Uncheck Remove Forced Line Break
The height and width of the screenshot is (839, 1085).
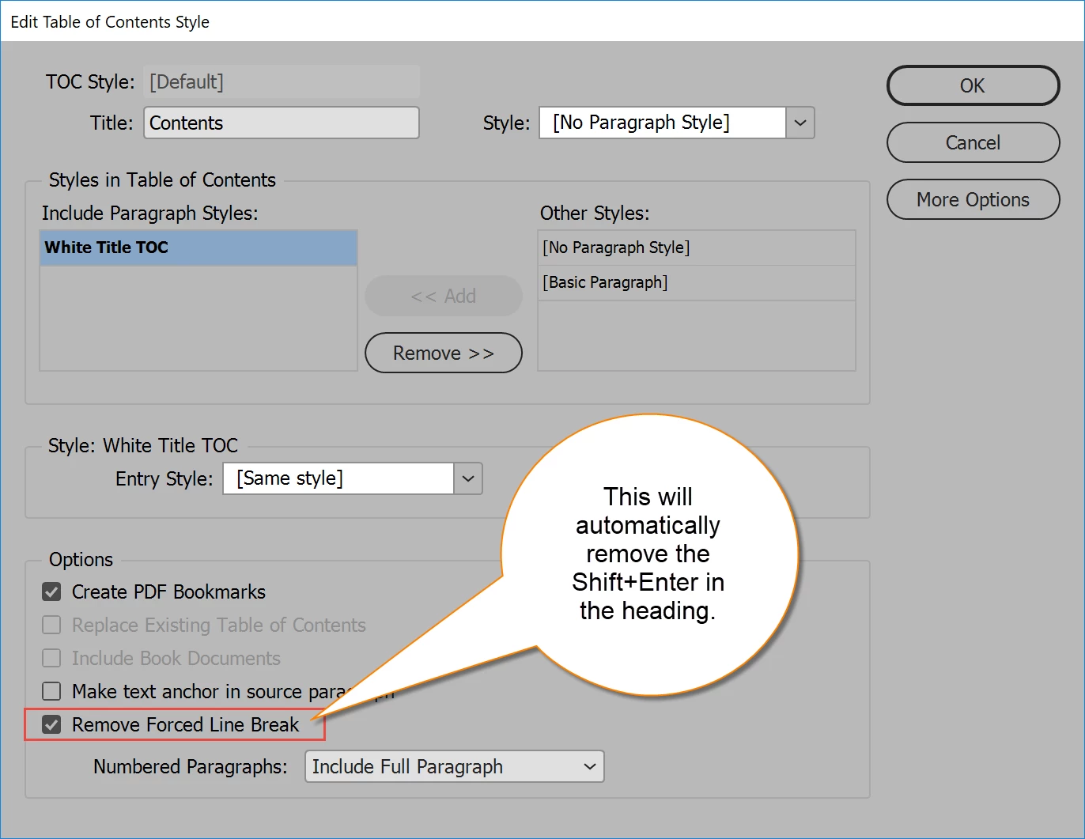pyautogui.click(x=51, y=724)
